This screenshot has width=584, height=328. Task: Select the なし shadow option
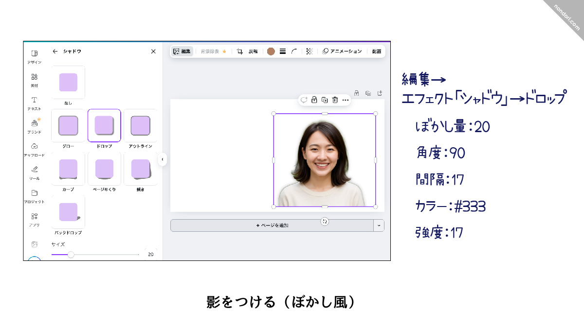coord(68,83)
